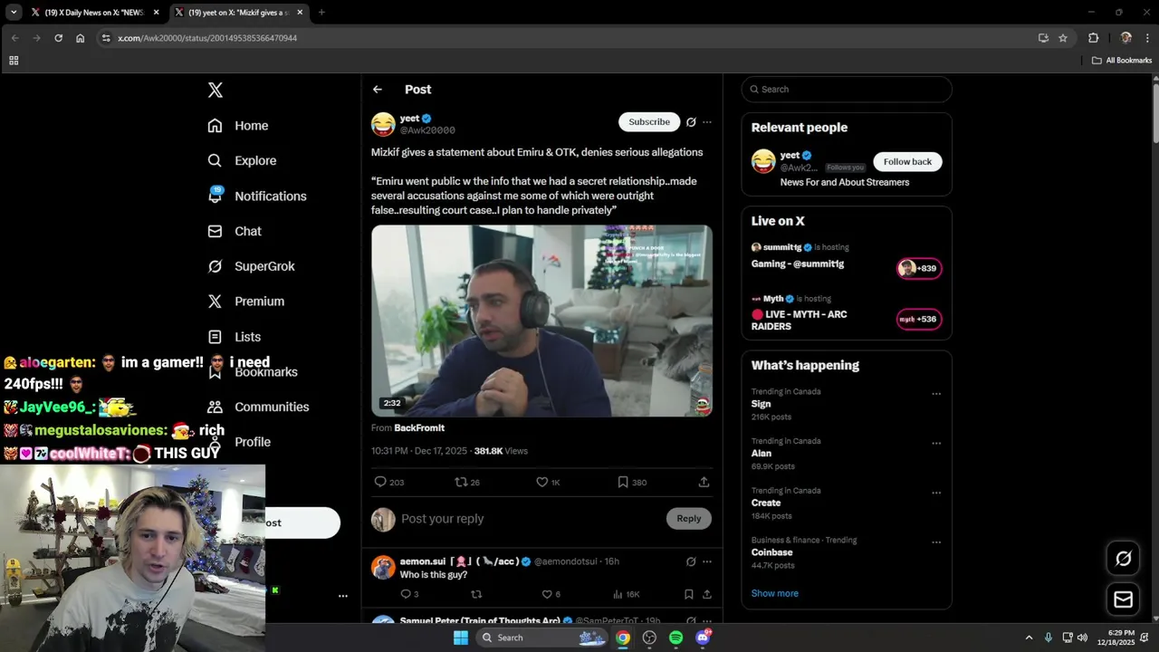Bookmark the post with 380 bookmarks
The height and width of the screenshot is (652, 1159).
coord(631,482)
